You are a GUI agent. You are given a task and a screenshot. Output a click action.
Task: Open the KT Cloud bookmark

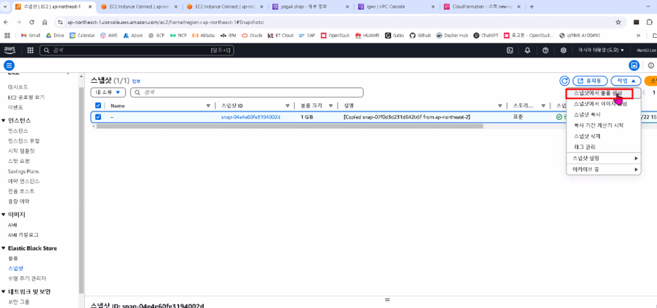point(280,36)
